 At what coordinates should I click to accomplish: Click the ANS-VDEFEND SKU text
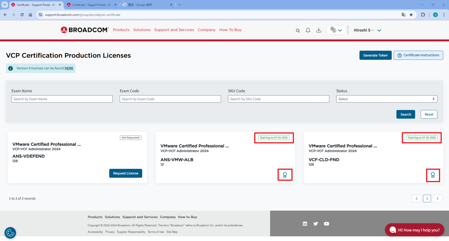[x=28, y=156]
